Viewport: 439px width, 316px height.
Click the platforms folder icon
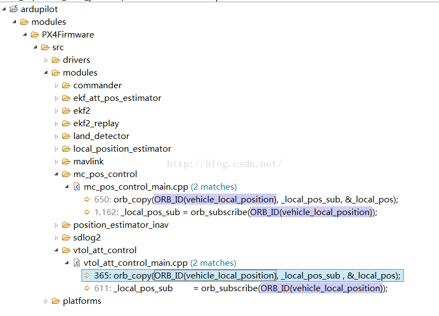pos(56,301)
